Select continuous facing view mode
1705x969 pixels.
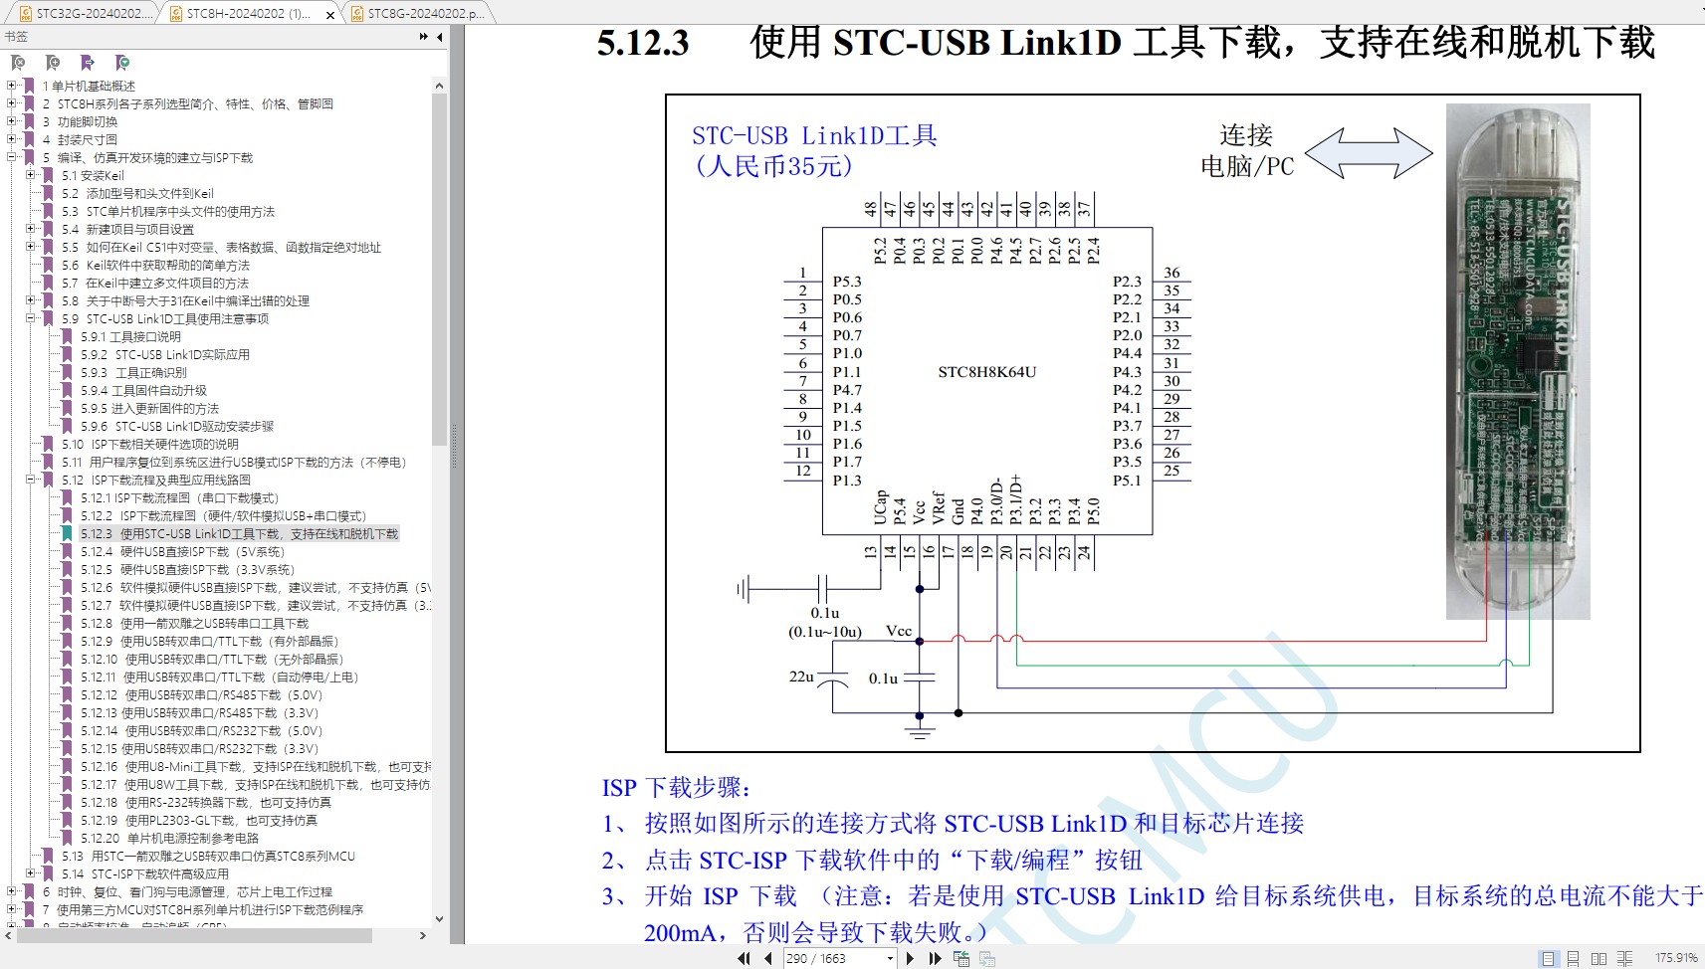(x=1624, y=958)
